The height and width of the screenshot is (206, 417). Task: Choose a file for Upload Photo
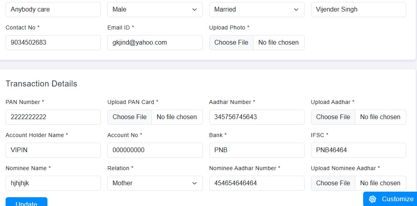[x=231, y=43]
